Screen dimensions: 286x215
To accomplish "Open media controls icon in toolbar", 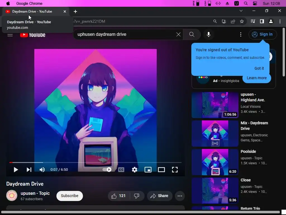I will pos(253,21).
